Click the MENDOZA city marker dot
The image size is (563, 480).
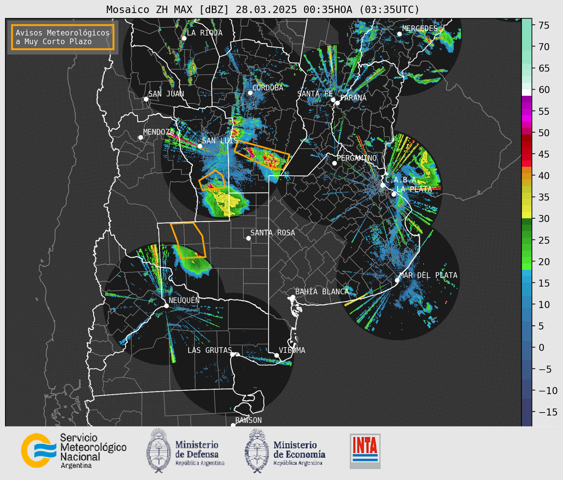tap(140, 138)
